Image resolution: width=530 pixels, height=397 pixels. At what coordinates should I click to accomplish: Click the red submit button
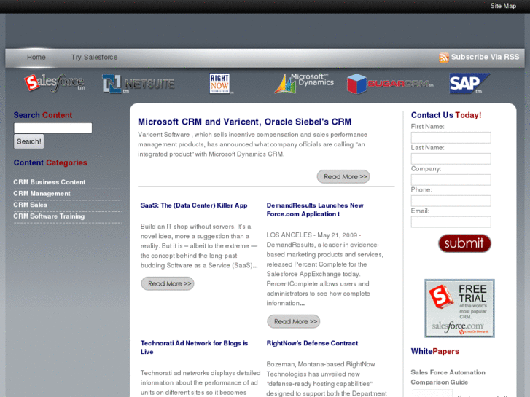(464, 243)
